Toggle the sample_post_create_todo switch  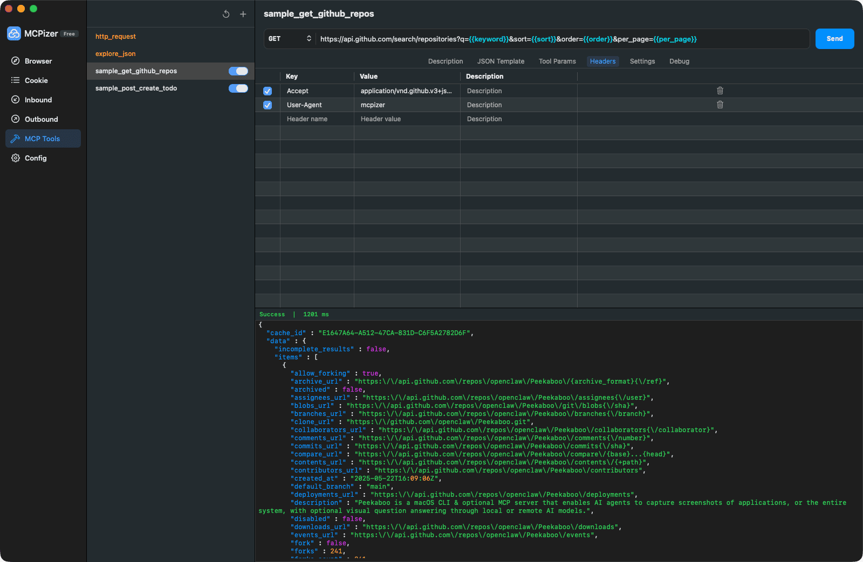(238, 88)
